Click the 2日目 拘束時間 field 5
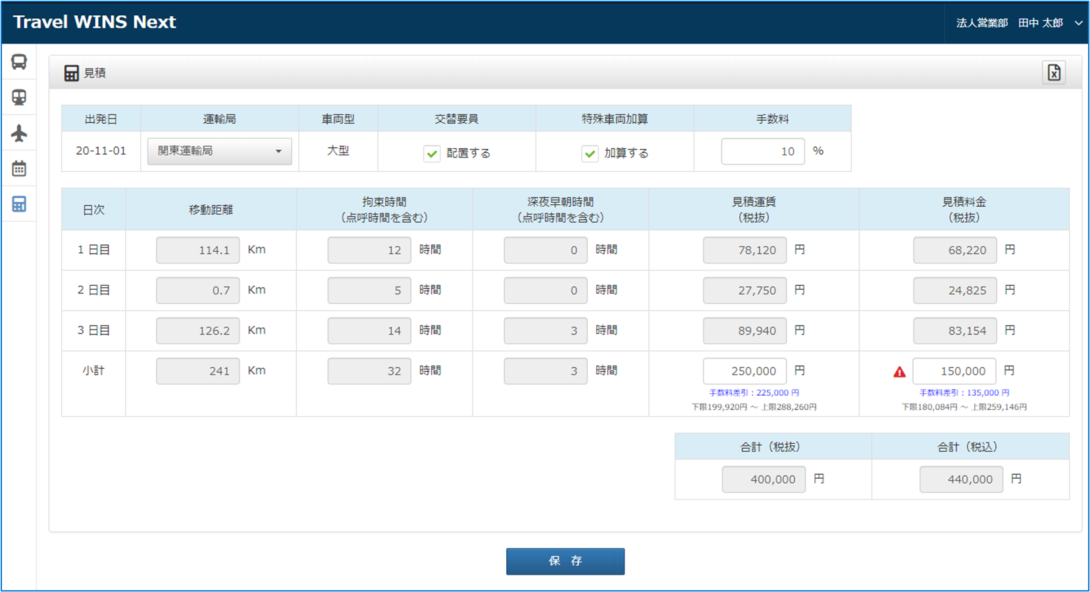This screenshot has width=1090, height=592. point(369,290)
